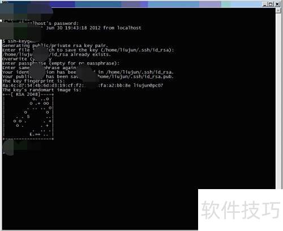Click the 'Enter passphrase (empty for no passphrase)' prompt
This screenshot has height=231, width=283.
click(x=61, y=63)
